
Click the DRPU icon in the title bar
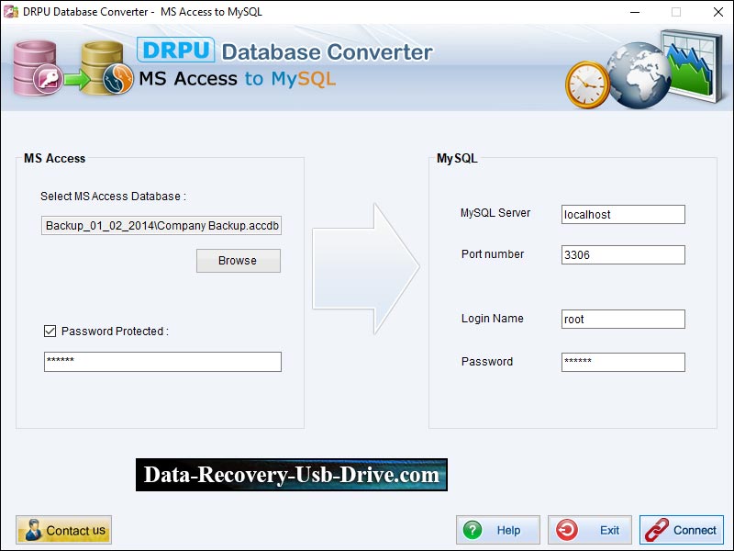(x=10, y=12)
